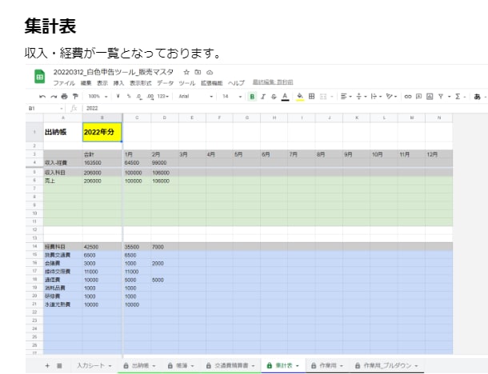Open the Google Sheets home icon
This screenshot has width=488, height=374.
pos(39,77)
